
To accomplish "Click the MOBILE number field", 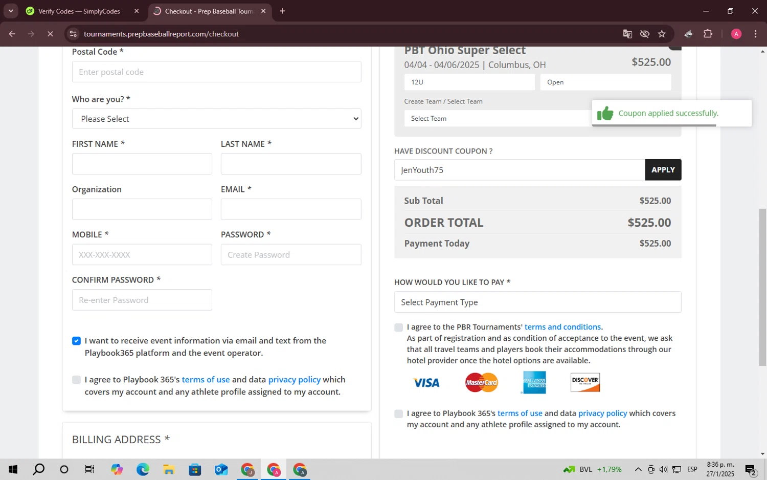I will tap(142, 254).
